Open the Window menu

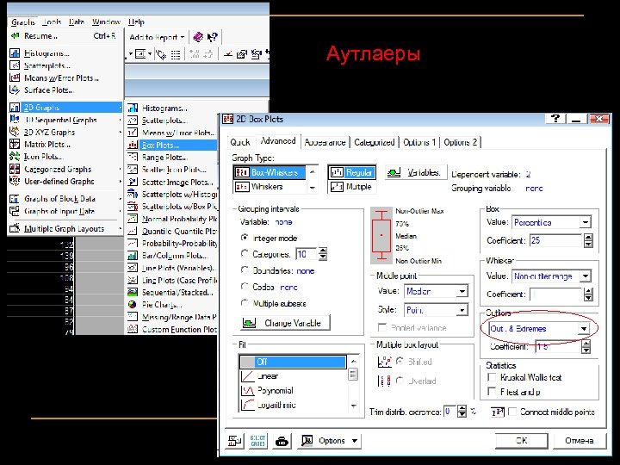(x=106, y=22)
